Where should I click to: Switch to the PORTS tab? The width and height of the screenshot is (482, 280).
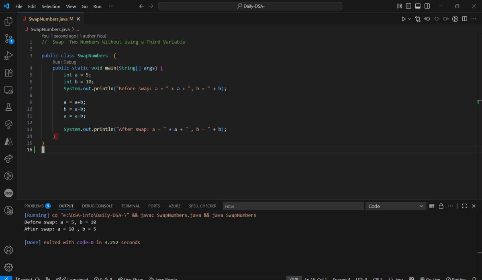pyautogui.click(x=154, y=206)
